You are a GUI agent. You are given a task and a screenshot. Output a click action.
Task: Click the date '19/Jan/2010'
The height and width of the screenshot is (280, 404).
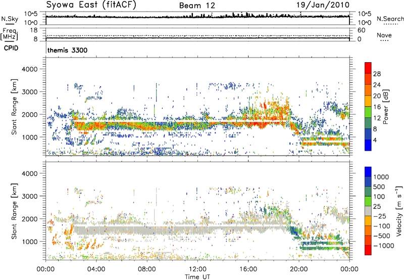coord(323,5)
